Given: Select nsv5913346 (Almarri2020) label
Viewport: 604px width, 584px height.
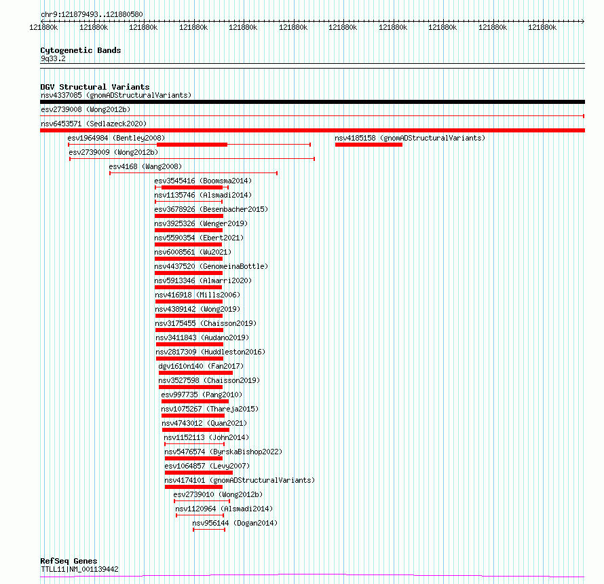Looking at the screenshot, I should (203, 280).
